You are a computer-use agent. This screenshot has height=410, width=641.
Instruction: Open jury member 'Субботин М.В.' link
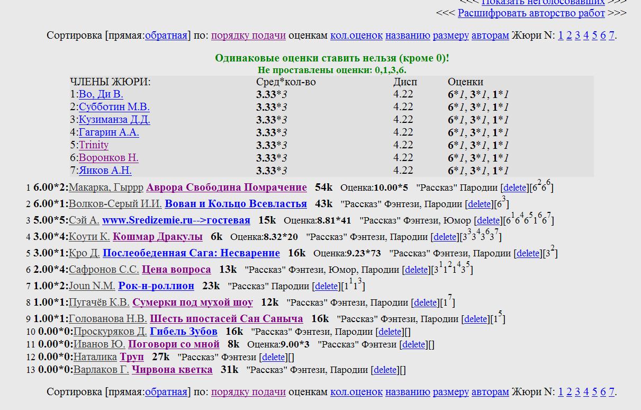114,107
